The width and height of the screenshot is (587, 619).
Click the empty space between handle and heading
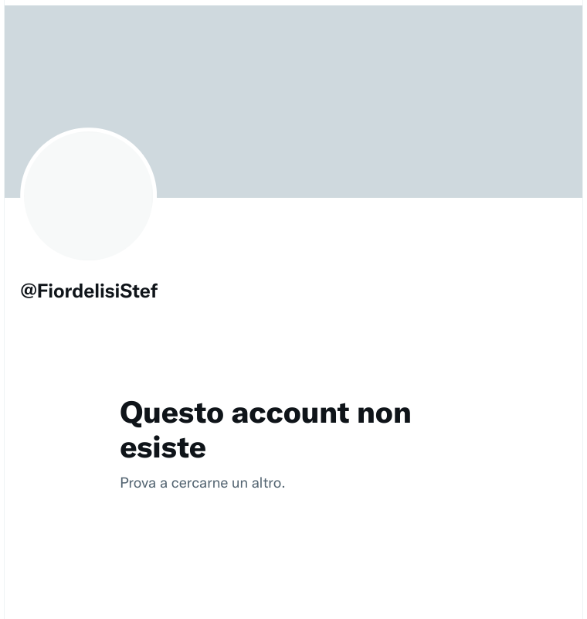(293, 348)
